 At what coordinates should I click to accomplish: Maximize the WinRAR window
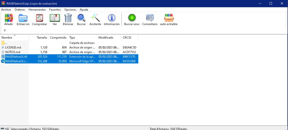pos(271,3)
